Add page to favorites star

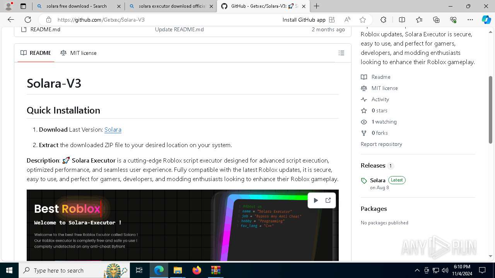362,20
